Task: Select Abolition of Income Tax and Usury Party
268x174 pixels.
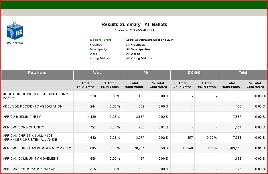Action: pyautogui.click(x=35, y=96)
